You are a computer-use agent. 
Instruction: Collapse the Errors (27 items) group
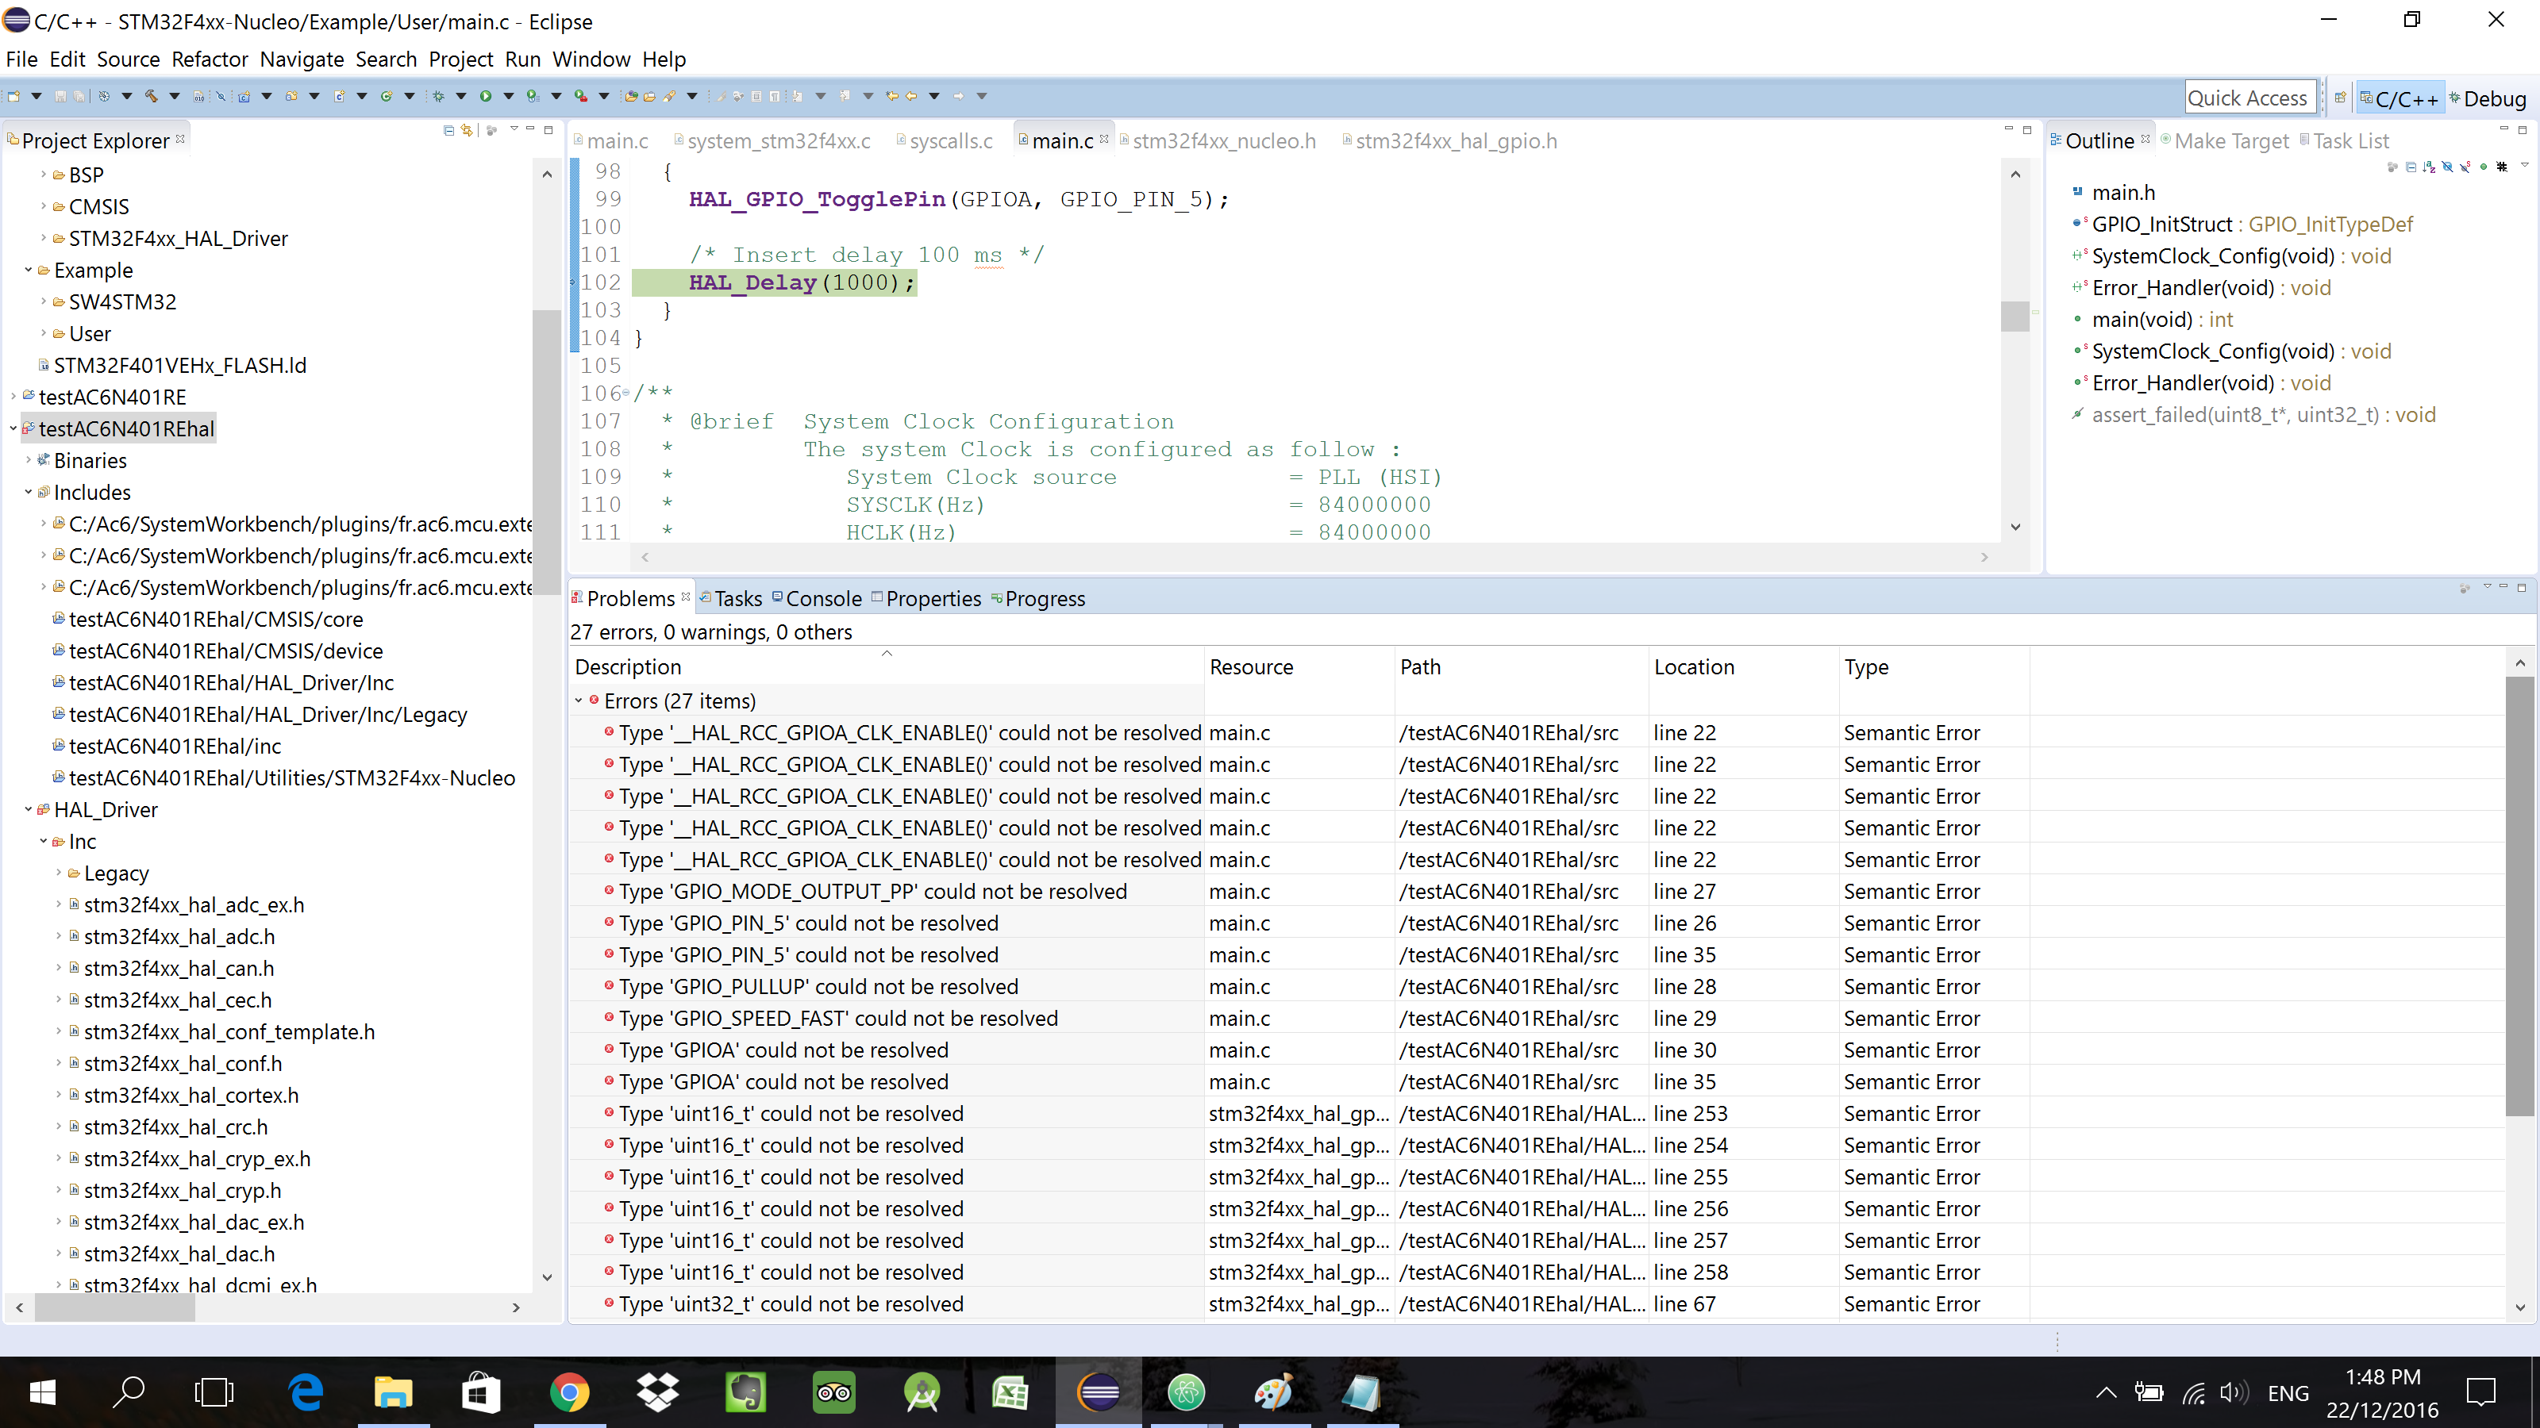(579, 701)
